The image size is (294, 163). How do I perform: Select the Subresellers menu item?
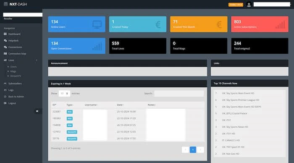pos(15,84)
